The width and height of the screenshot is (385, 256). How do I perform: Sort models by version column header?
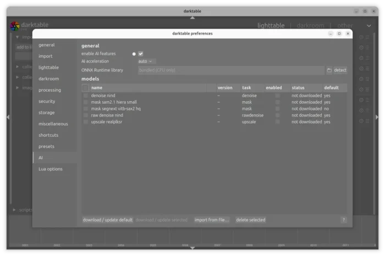pos(228,88)
